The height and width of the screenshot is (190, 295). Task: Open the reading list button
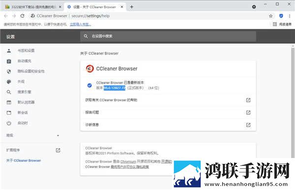[x=282, y=24]
